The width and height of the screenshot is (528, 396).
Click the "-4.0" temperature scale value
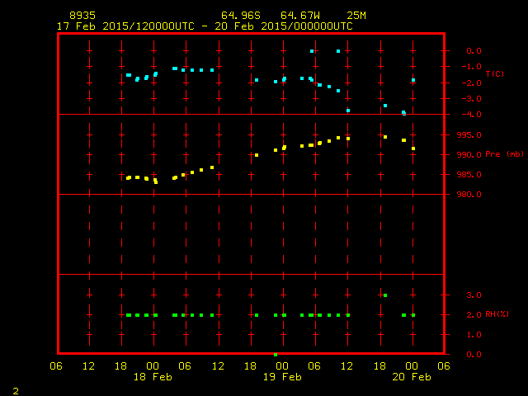471,115
